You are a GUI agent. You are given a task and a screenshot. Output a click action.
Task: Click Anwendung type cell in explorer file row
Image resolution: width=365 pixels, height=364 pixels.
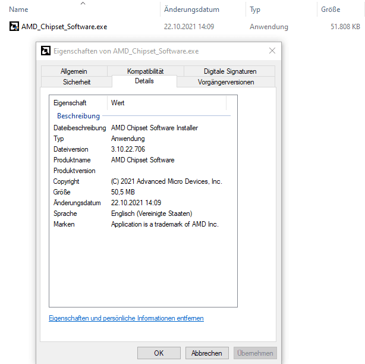coord(269,27)
